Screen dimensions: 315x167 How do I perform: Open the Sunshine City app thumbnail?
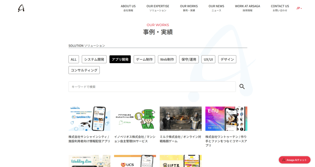[90, 119]
